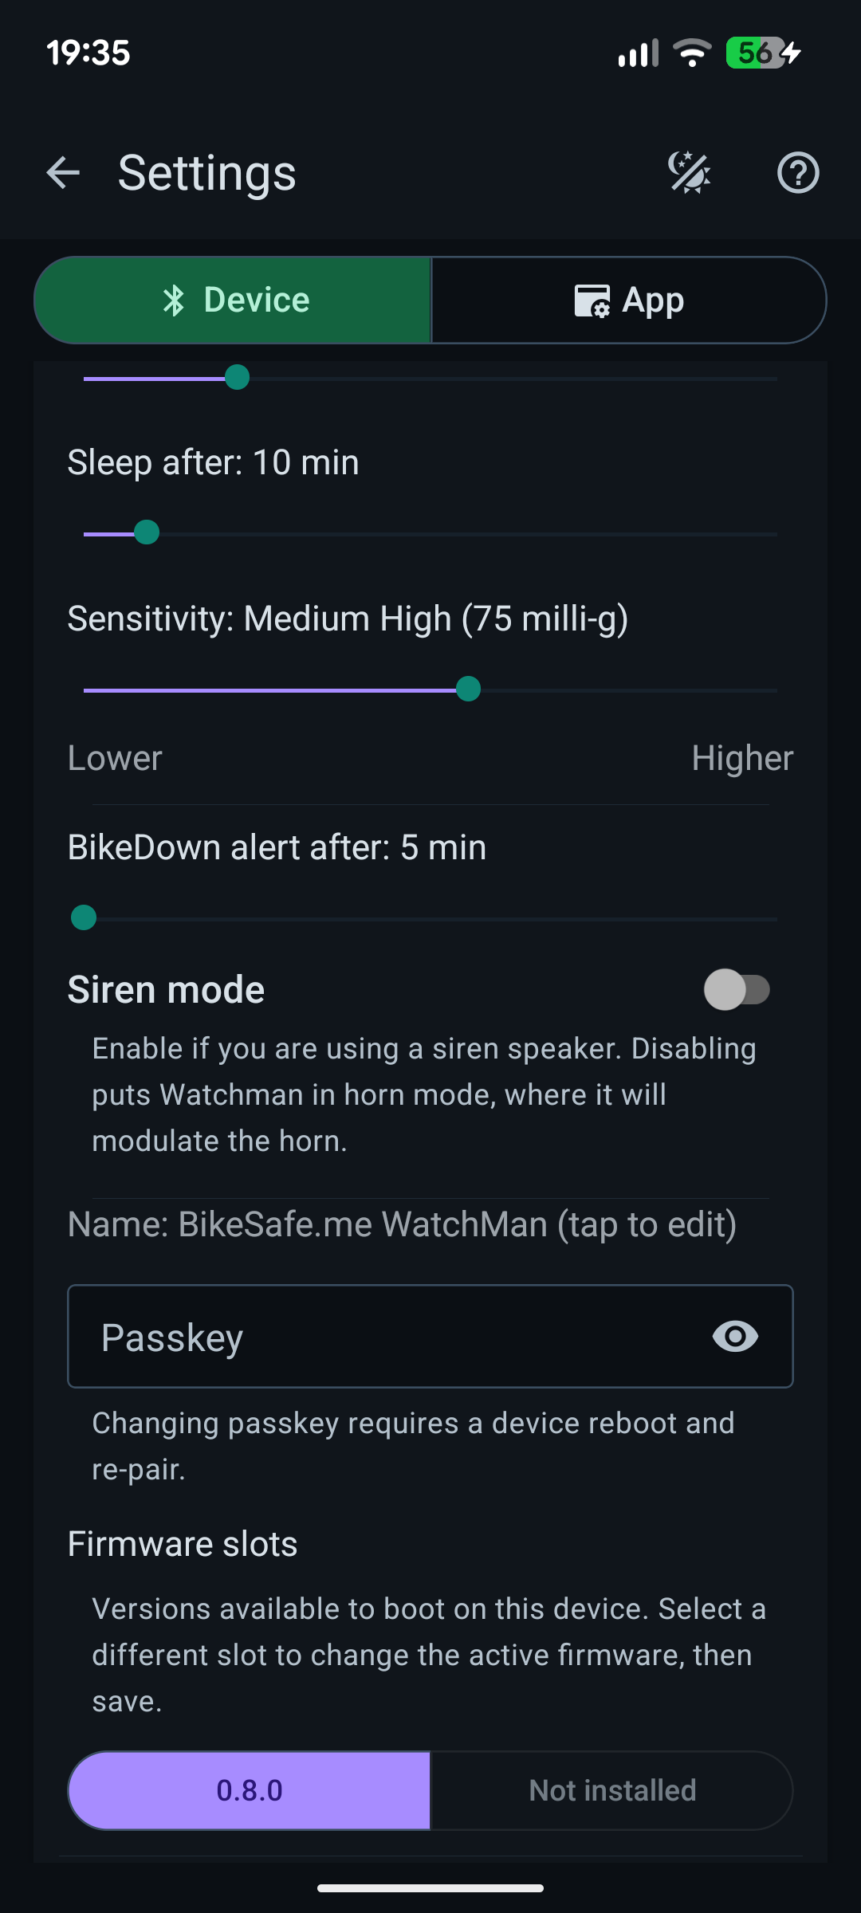
Task: Tap the Bluetooth icon on Device tab
Action: 174,301
